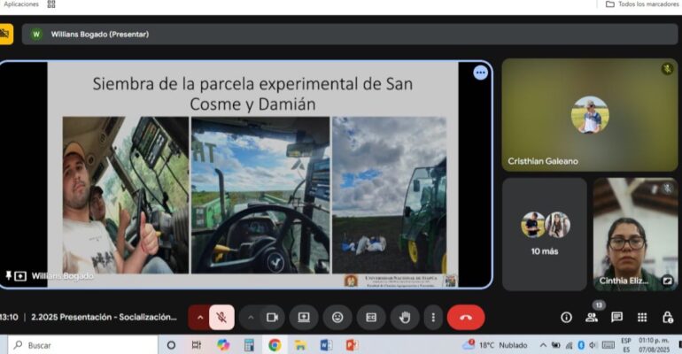Open the activities grid icon
The height and width of the screenshot is (354, 682).
[x=642, y=318]
